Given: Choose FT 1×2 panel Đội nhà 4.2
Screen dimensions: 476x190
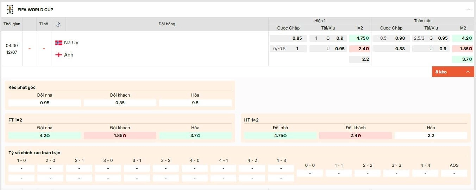Looking at the screenshot, I should click(x=45, y=136).
